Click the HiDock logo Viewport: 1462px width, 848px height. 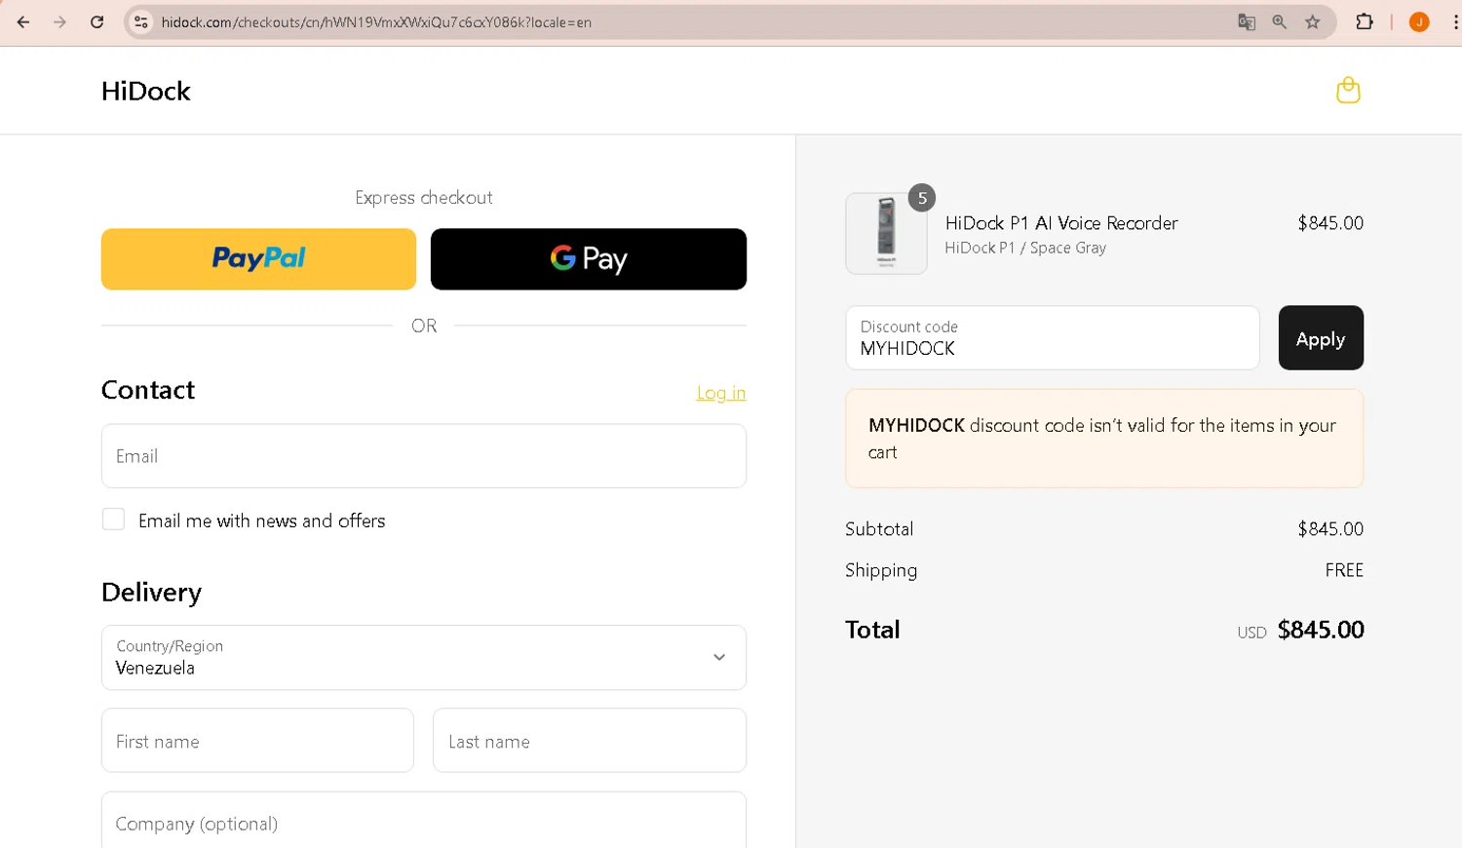tap(146, 91)
